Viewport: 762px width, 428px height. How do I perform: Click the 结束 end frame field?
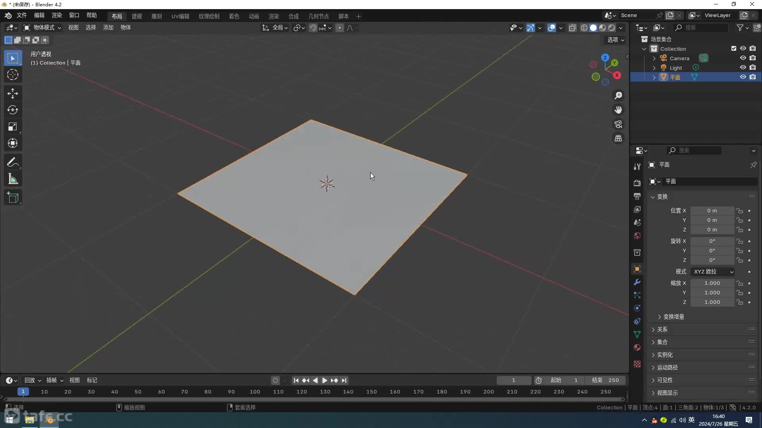(x=606, y=380)
